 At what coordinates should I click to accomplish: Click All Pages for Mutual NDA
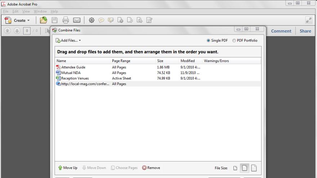tap(119, 73)
